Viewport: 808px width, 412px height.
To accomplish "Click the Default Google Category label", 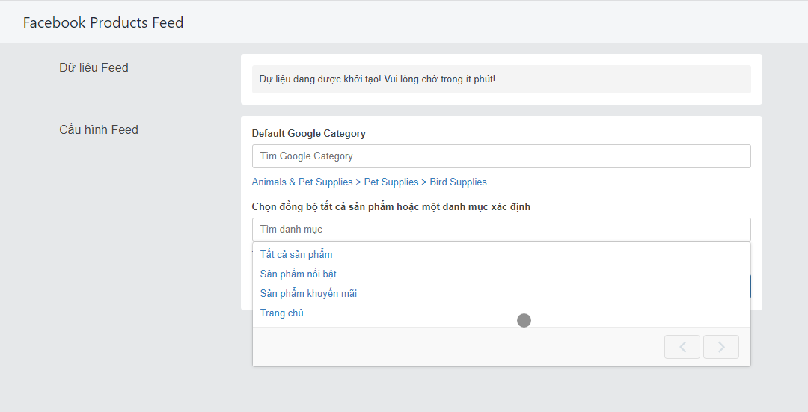I will pyautogui.click(x=309, y=133).
